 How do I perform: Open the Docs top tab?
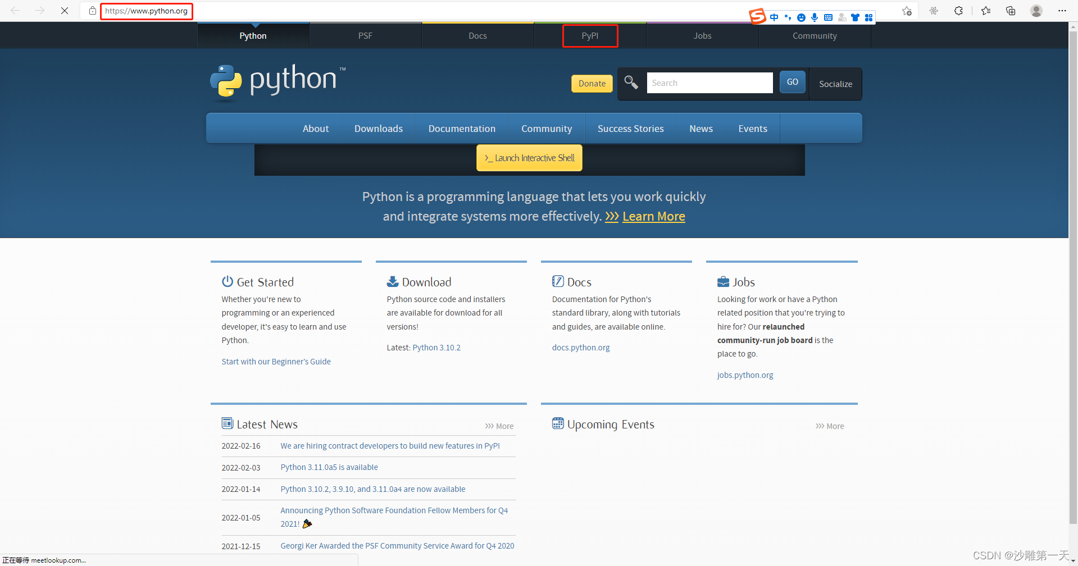[x=477, y=35]
